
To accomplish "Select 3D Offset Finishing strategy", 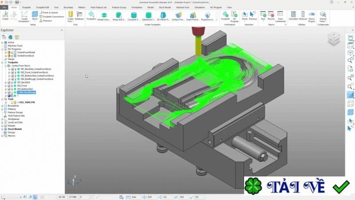I will tap(163, 16).
